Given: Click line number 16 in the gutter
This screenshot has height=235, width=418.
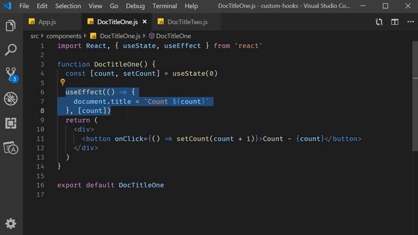Looking at the screenshot, I should point(40,185).
